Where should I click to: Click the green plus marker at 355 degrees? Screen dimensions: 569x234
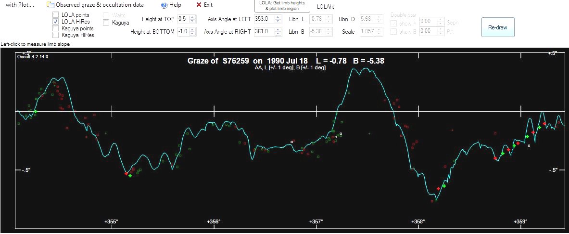click(130, 176)
